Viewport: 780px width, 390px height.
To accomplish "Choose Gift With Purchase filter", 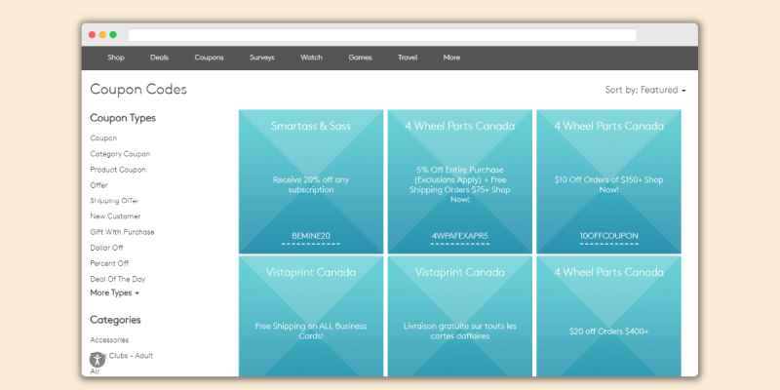I will [x=122, y=232].
